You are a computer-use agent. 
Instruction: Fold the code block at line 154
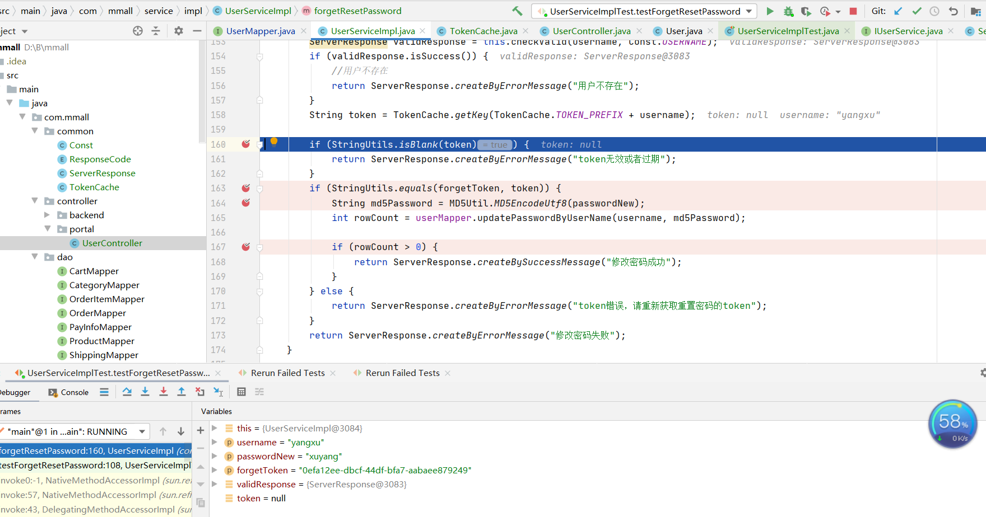[x=260, y=57]
